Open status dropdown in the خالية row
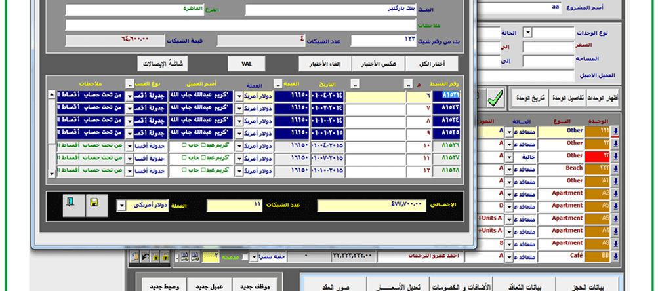 [510, 157]
